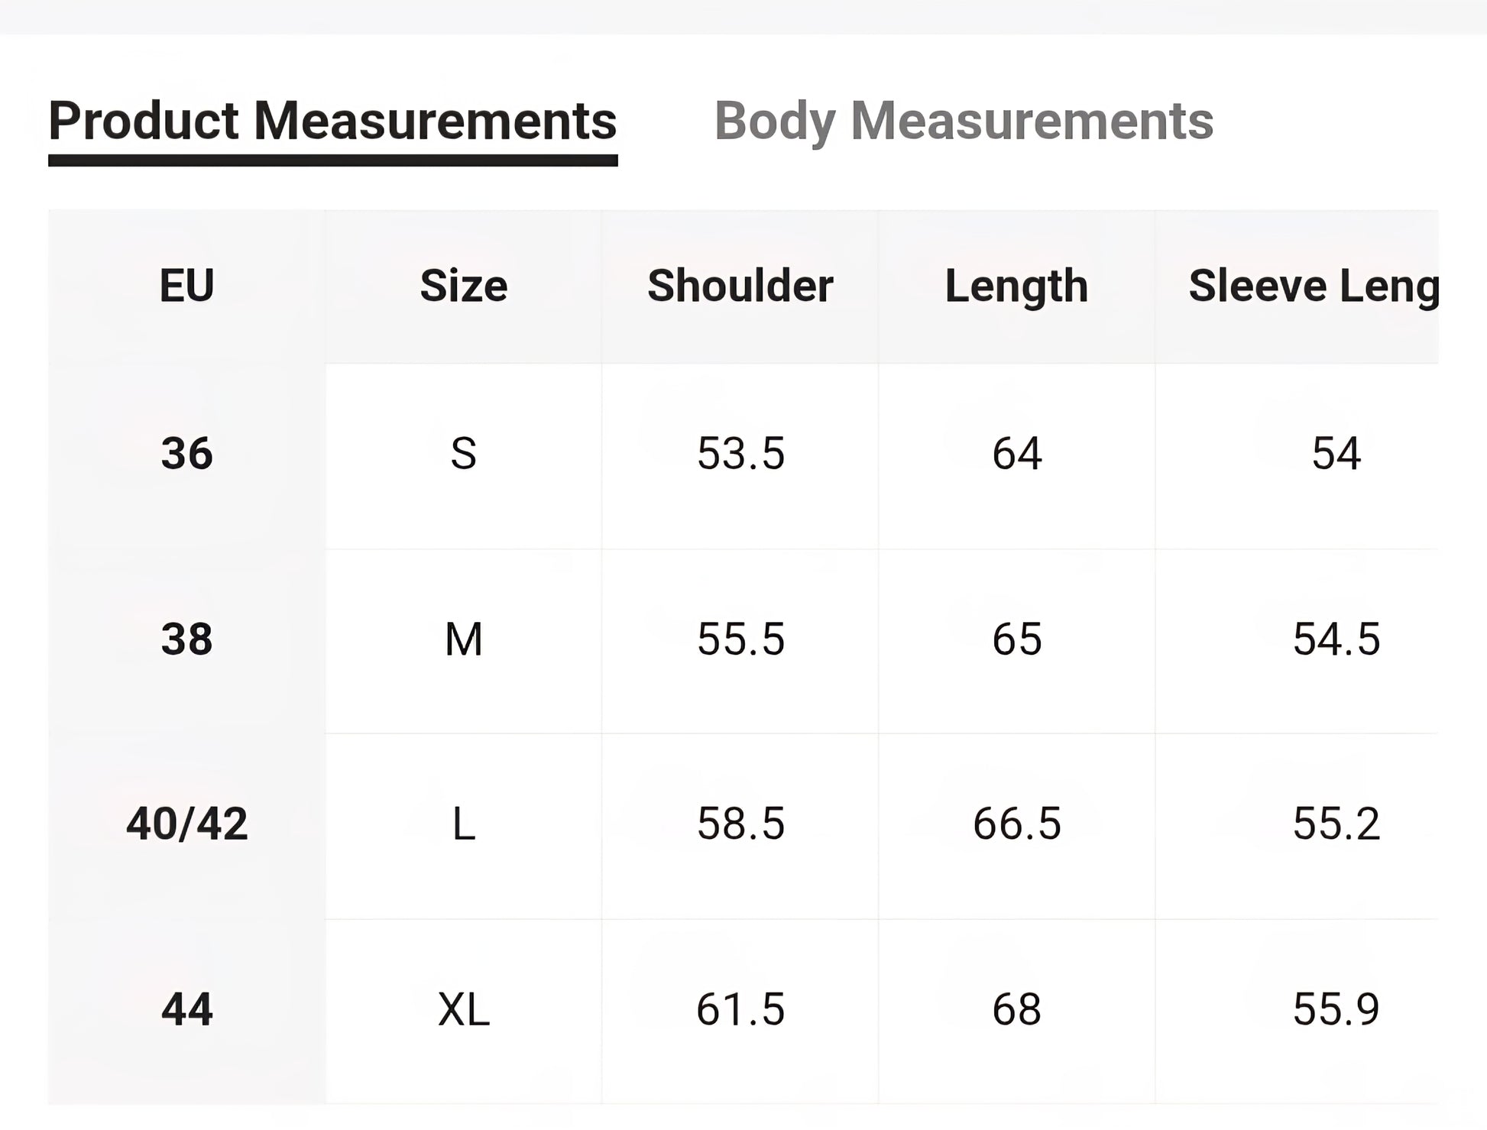Click the Size column header
Viewport: 1487px width, 1130px height.
tap(463, 286)
